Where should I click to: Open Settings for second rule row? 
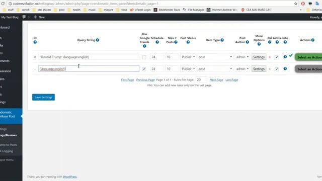pos(259,69)
